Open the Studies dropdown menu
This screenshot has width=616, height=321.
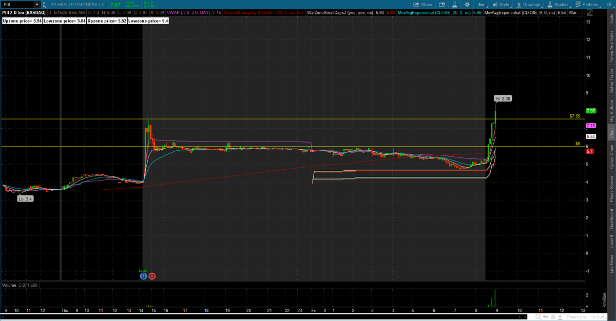coord(558,5)
